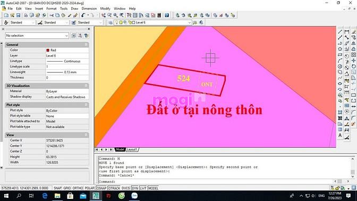Toggle OTRACK in status bar
357x201 pixels.
pyautogui.click(x=114, y=188)
